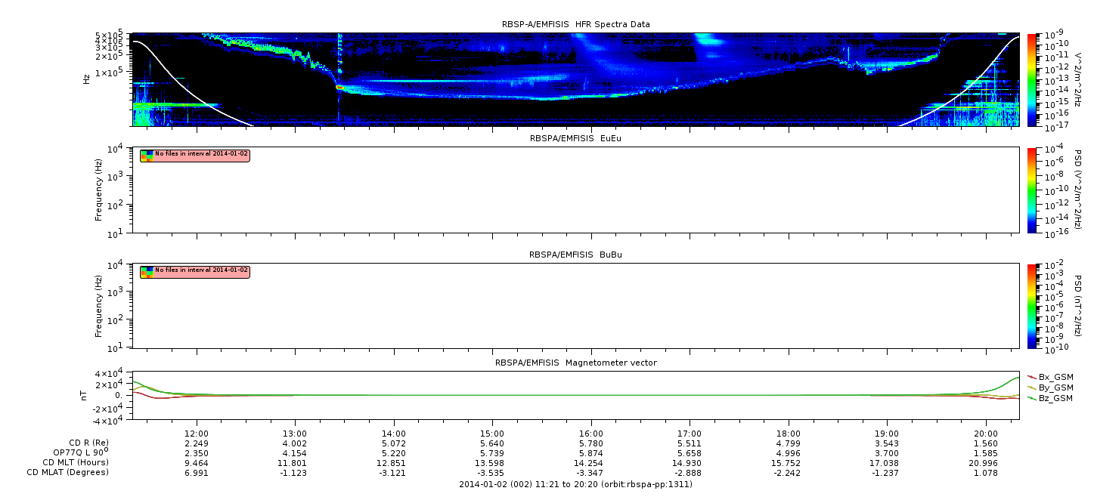The width and height of the screenshot is (1094, 497).
Task: Click the 'OP77Q L 90' ephemeris row label
Action: (80, 452)
